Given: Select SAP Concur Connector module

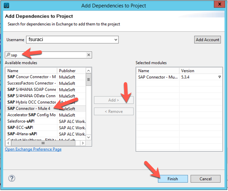Looking at the screenshot, I should tap(46, 77).
